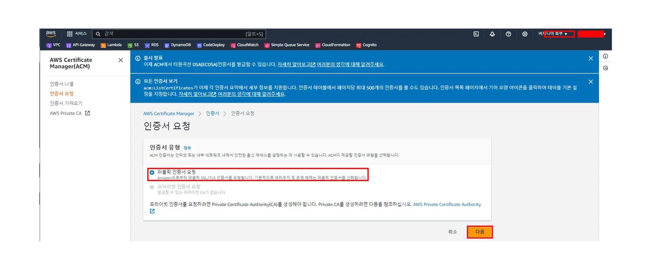The image size is (651, 270).
Task: Open the 서비스 grid menu icon
Action: 70,34
